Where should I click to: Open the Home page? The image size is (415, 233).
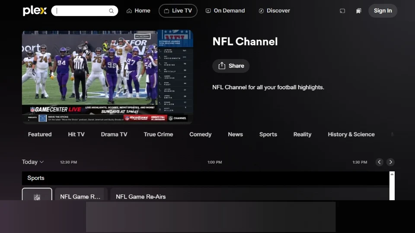pos(138,11)
